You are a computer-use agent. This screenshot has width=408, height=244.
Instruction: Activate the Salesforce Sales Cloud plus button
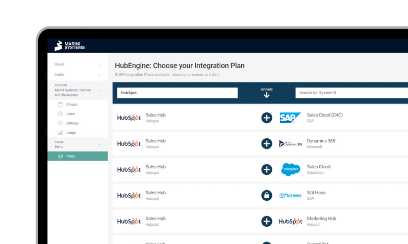[x=266, y=170]
